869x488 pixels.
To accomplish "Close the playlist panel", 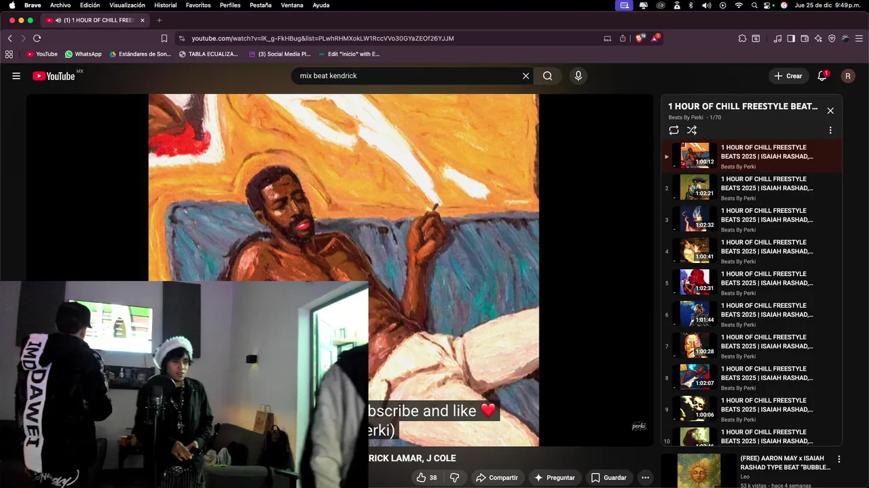I will pos(830,110).
